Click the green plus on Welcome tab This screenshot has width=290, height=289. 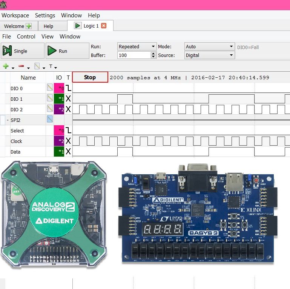pyautogui.click(x=29, y=26)
